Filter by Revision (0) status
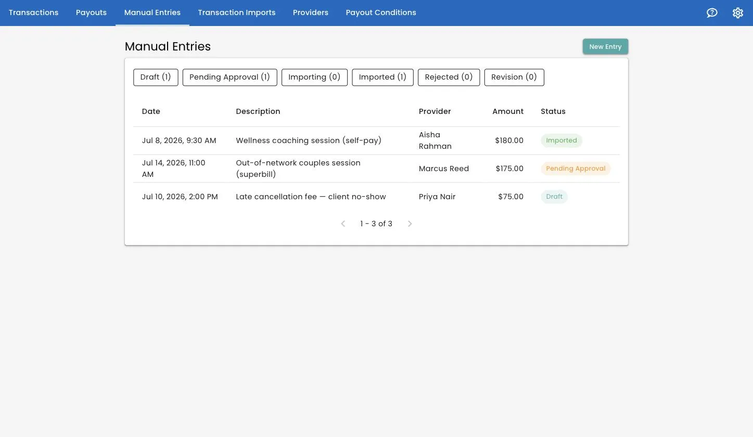This screenshot has height=437, width=753. [x=514, y=77]
